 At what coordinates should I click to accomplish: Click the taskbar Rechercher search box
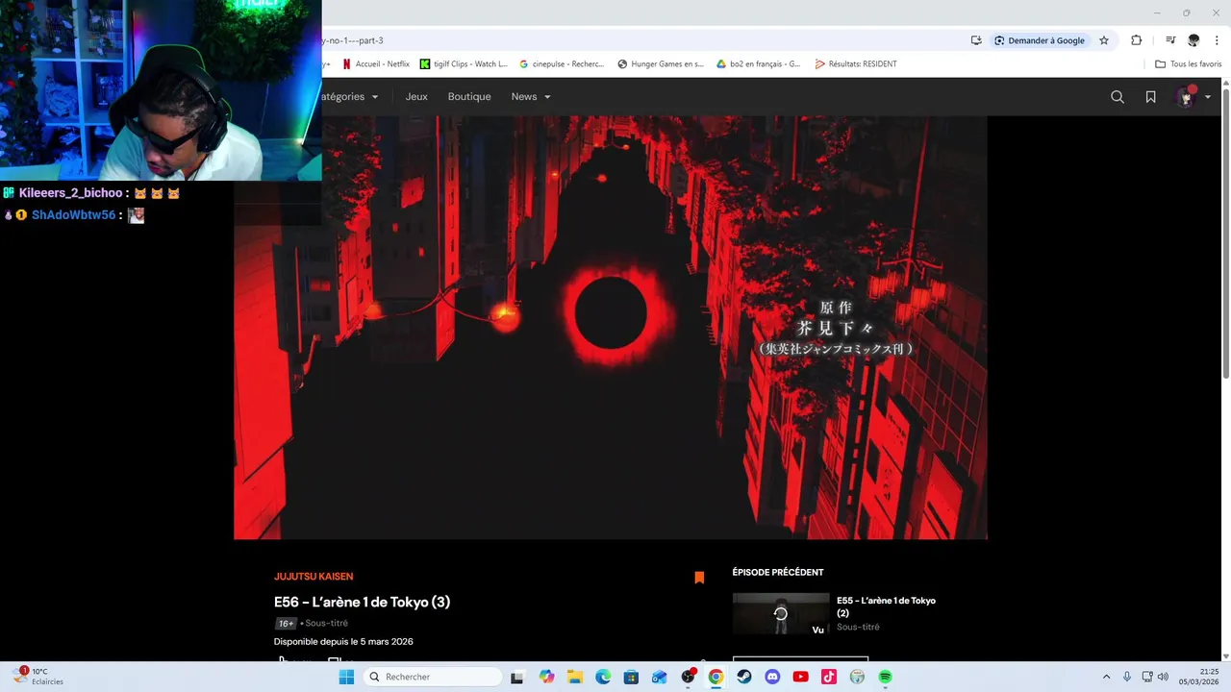(433, 677)
